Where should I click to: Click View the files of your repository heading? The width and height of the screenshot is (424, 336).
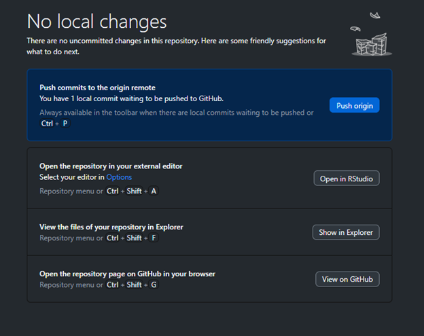coord(111,227)
